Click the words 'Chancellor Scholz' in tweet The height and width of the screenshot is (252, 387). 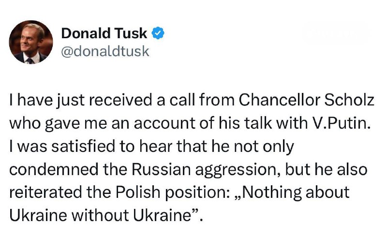point(307,100)
